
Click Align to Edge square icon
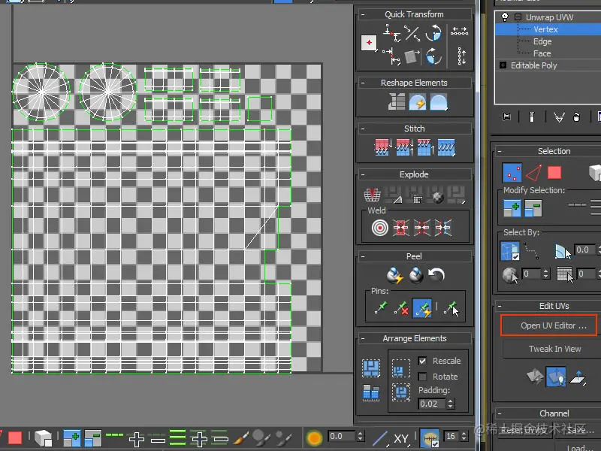coord(412,57)
